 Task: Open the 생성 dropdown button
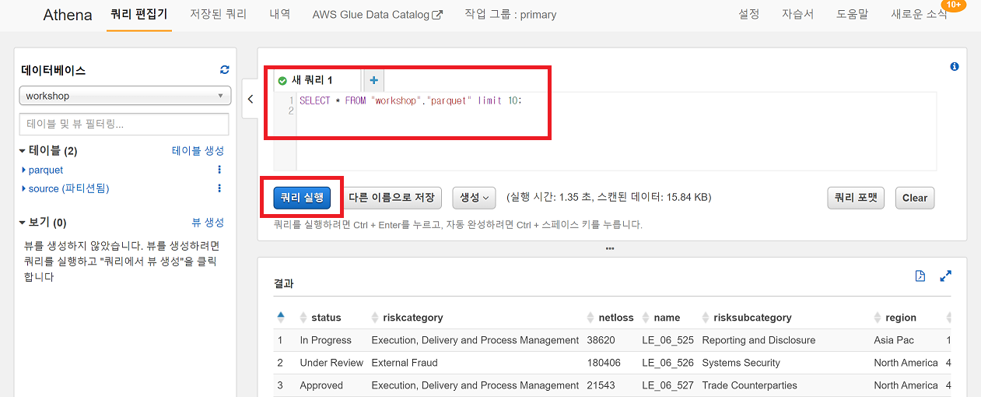pyautogui.click(x=474, y=198)
